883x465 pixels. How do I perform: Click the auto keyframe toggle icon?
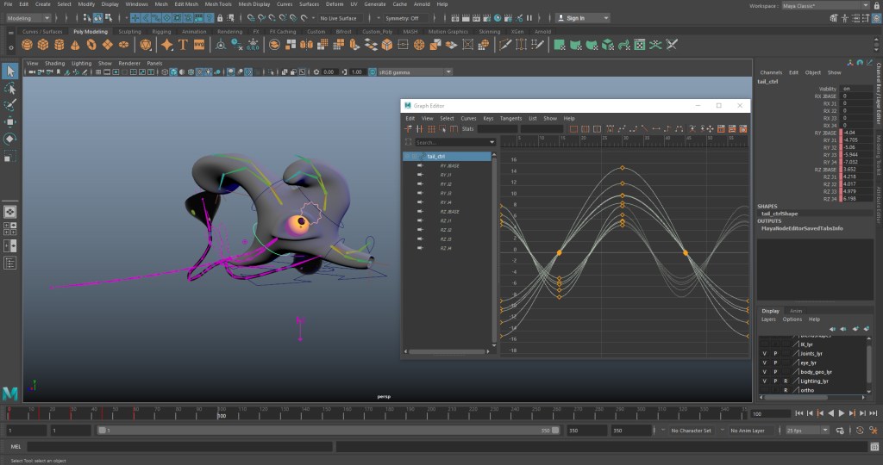point(861,430)
